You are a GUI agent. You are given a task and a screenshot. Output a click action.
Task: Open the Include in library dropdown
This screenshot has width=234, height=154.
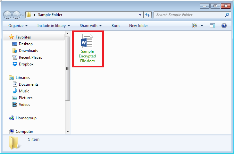[54, 26]
